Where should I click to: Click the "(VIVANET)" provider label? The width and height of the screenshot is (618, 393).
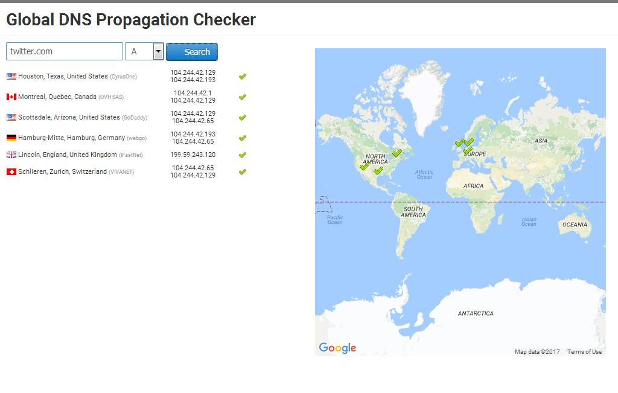tap(121, 172)
